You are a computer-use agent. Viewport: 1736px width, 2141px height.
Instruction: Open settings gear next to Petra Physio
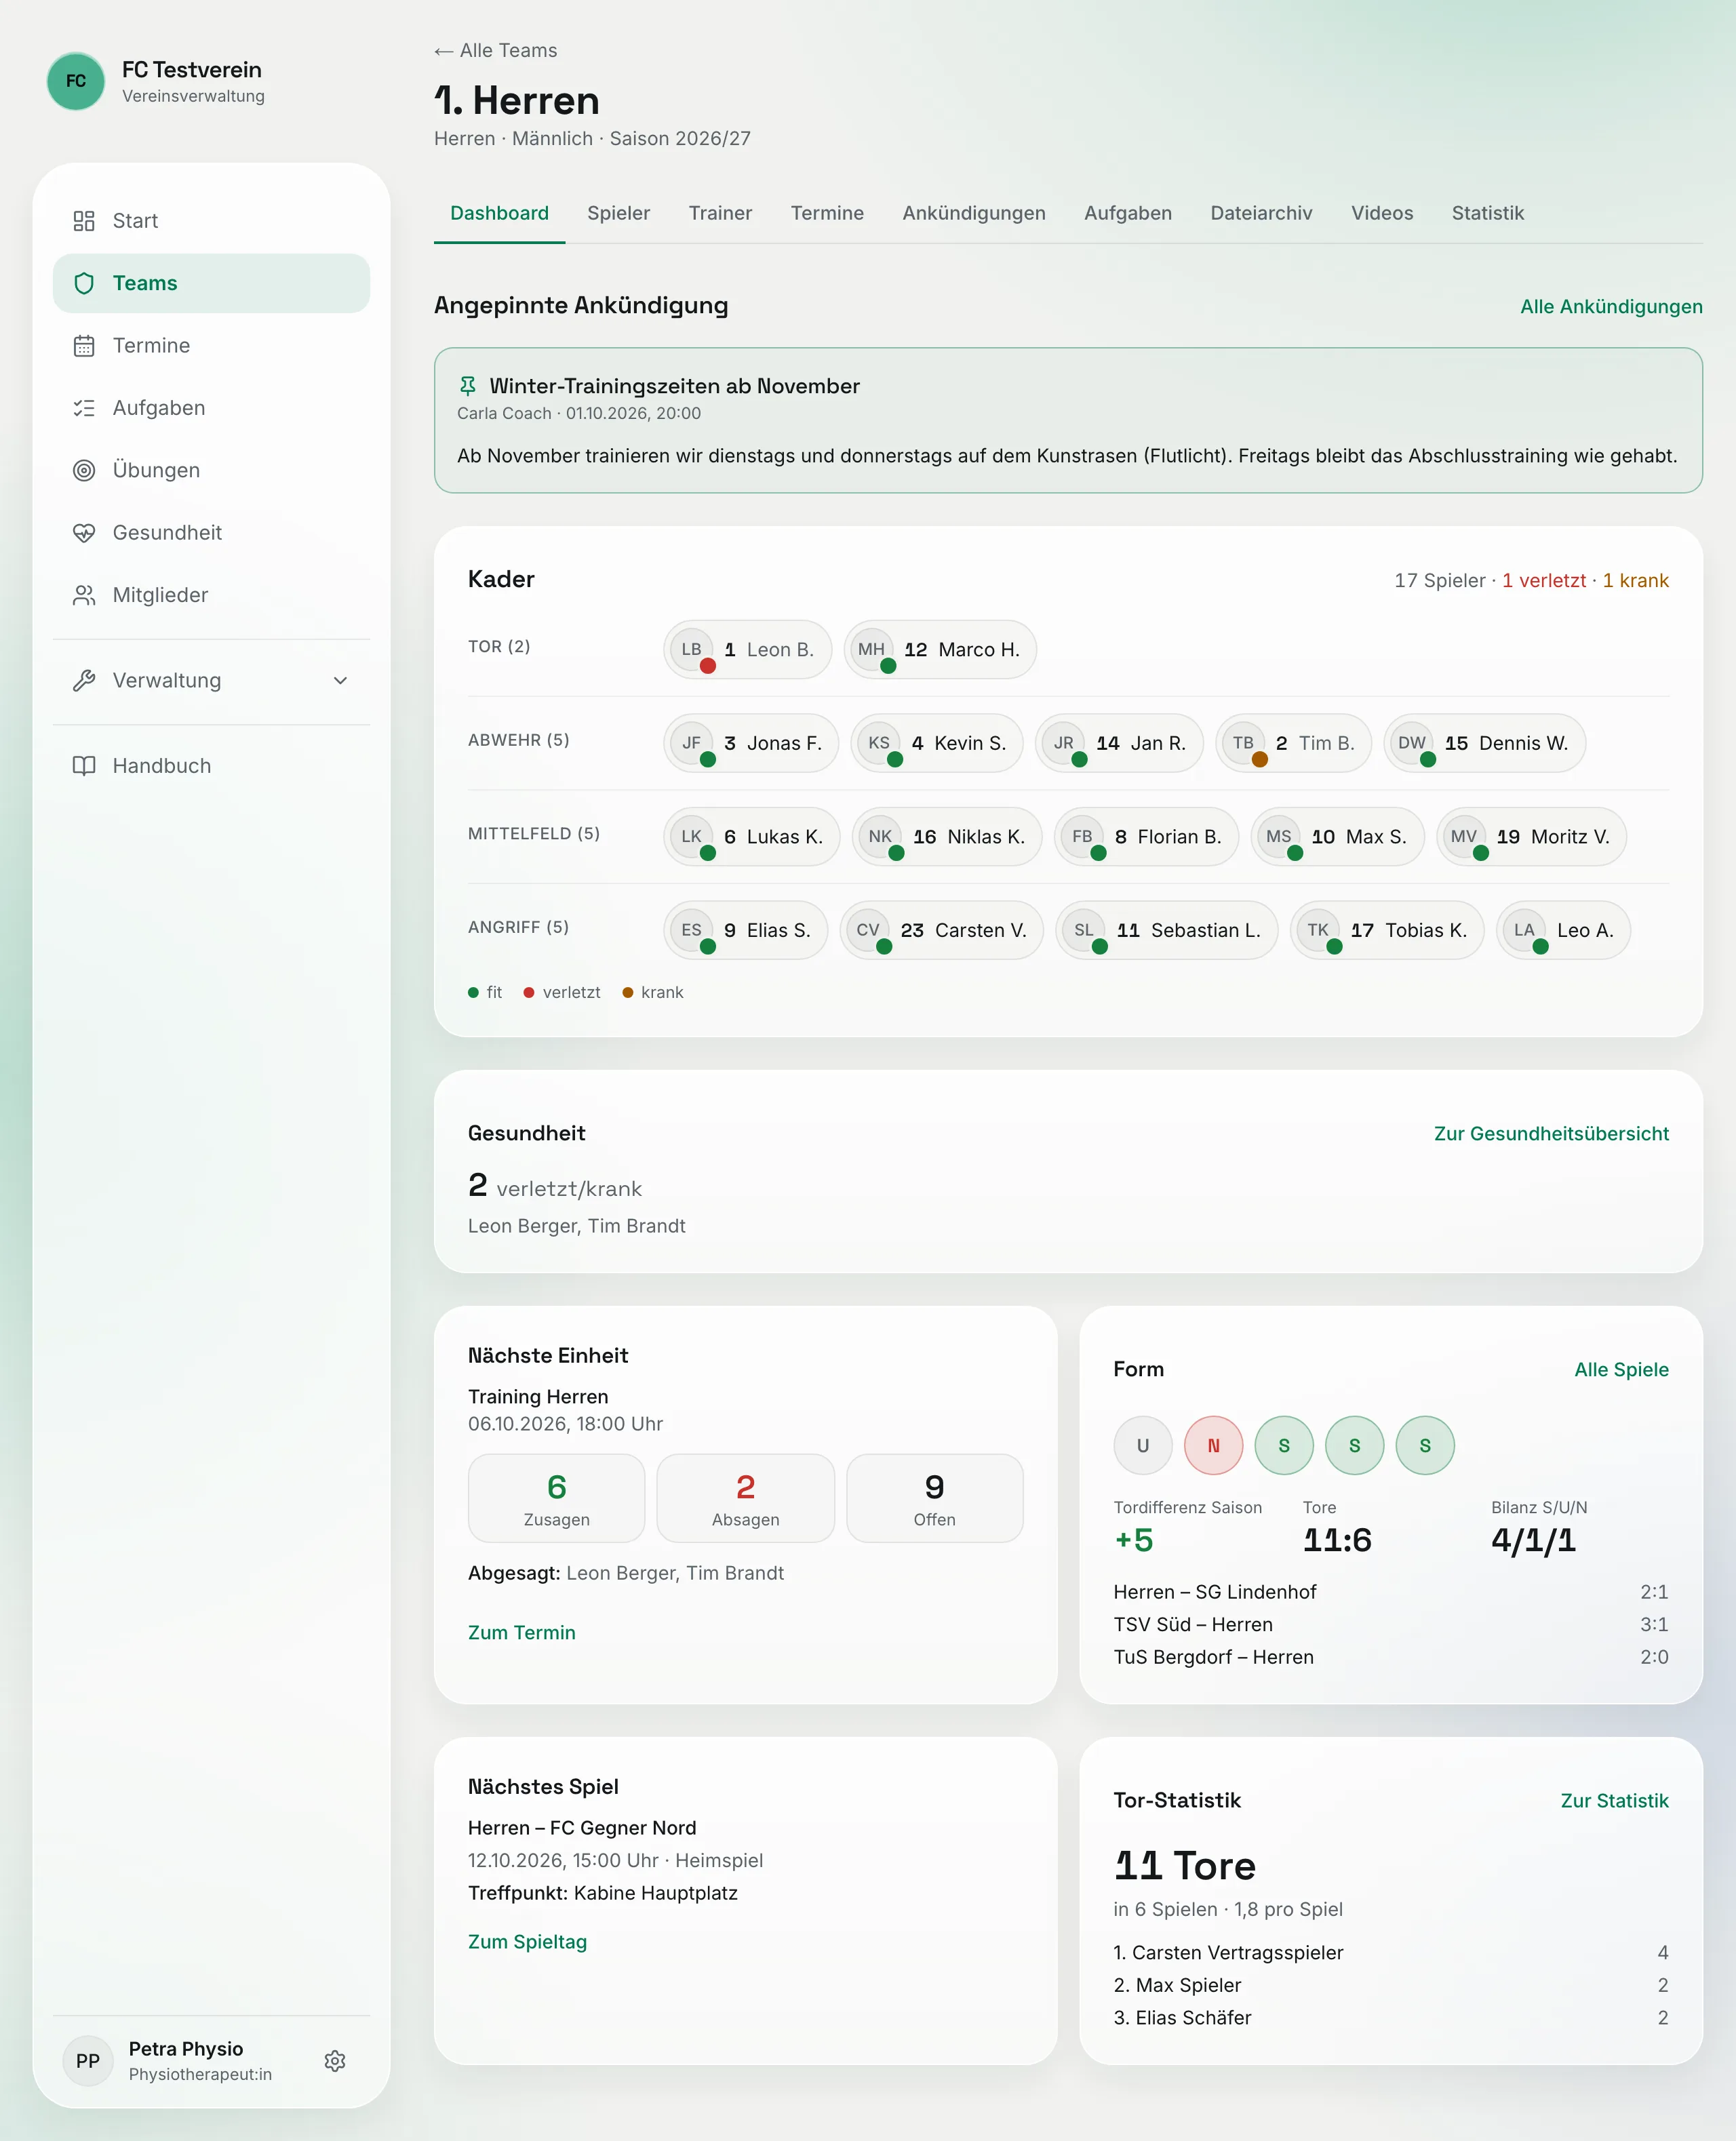[335, 2060]
